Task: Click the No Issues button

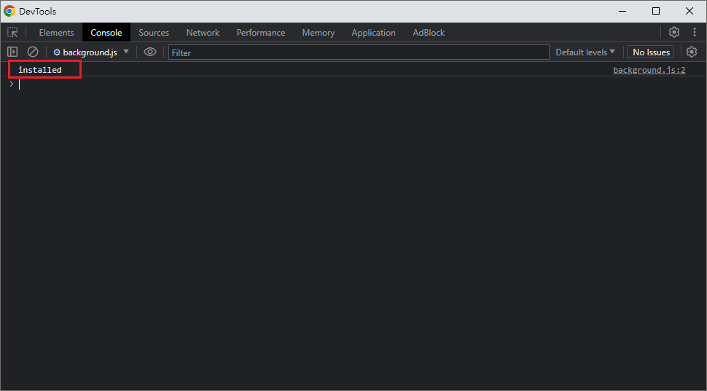Action: point(650,52)
